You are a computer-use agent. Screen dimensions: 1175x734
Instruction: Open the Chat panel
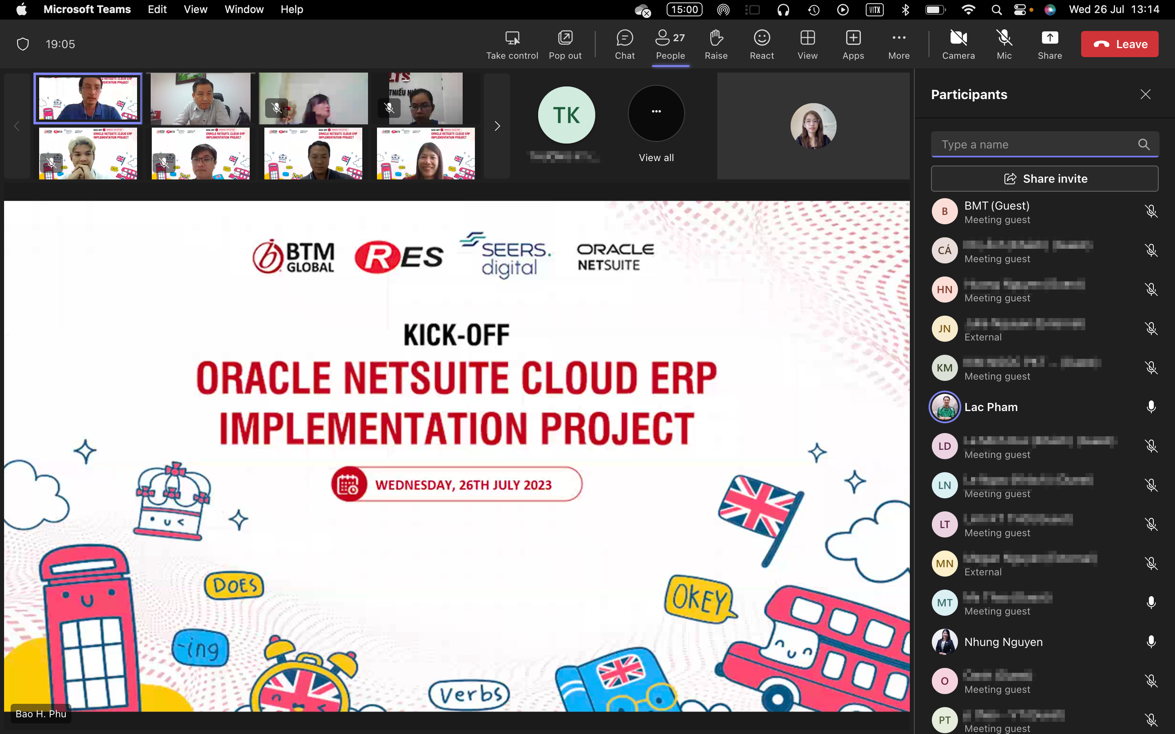pyautogui.click(x=625, y=45)
